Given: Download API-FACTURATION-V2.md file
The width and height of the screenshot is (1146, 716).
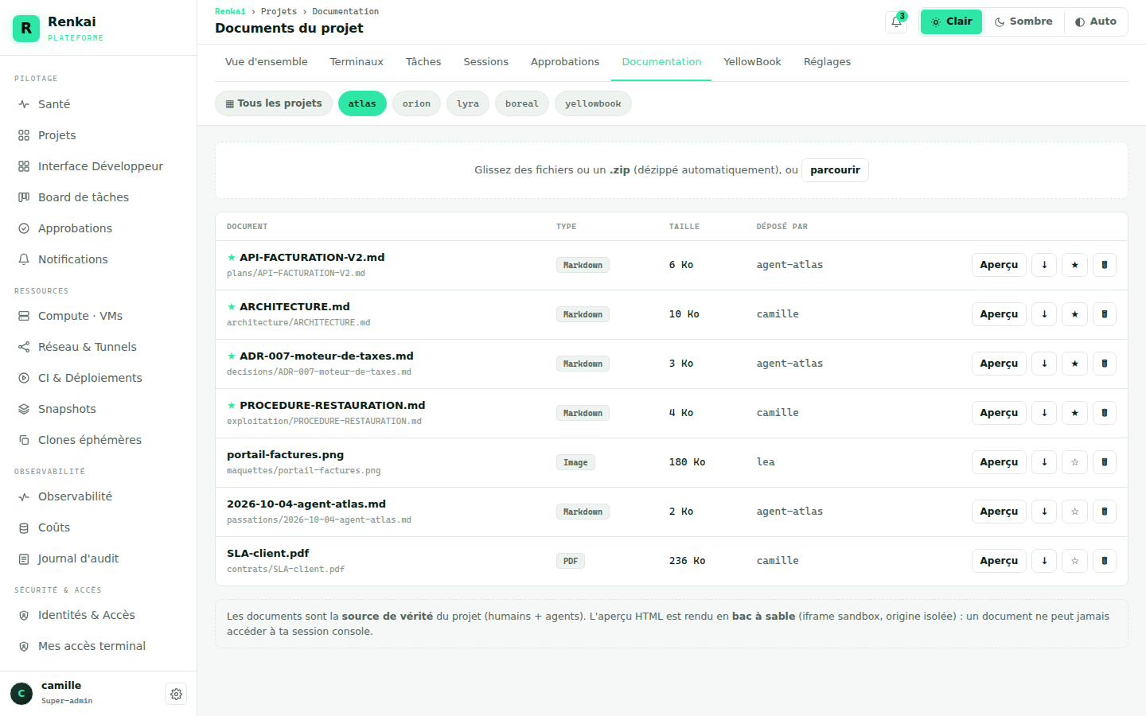Looking at the screenshot, I should 1044,265.
